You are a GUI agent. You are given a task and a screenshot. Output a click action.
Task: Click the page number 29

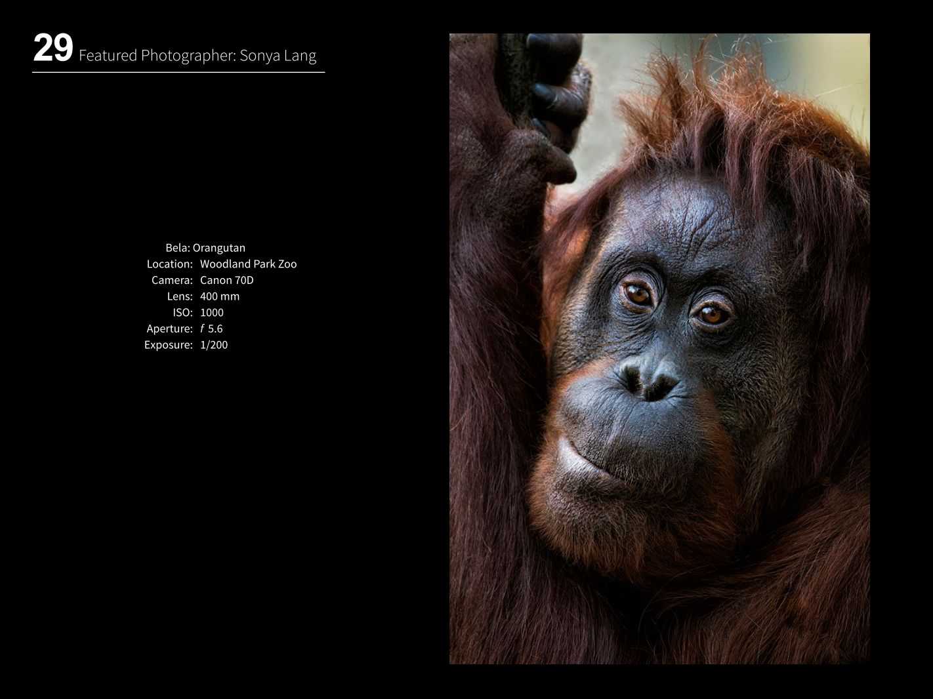(x=52, y=49)
